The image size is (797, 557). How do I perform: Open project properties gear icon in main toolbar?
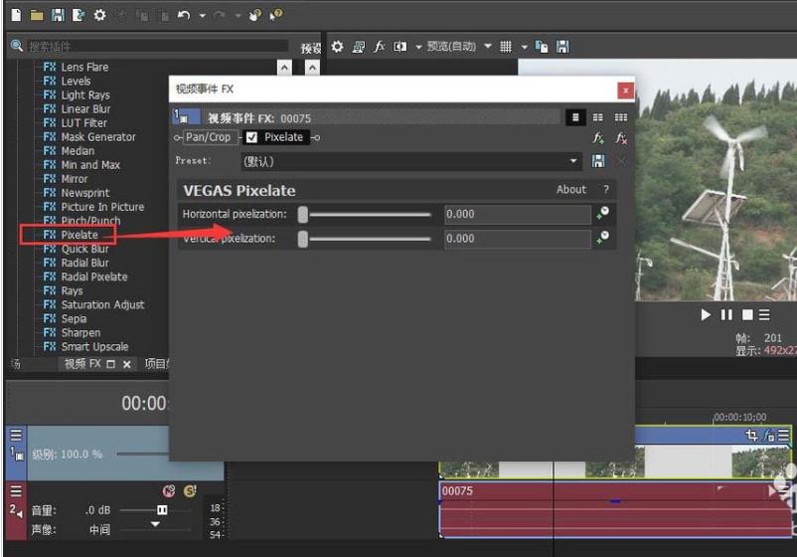coord(99,15)
